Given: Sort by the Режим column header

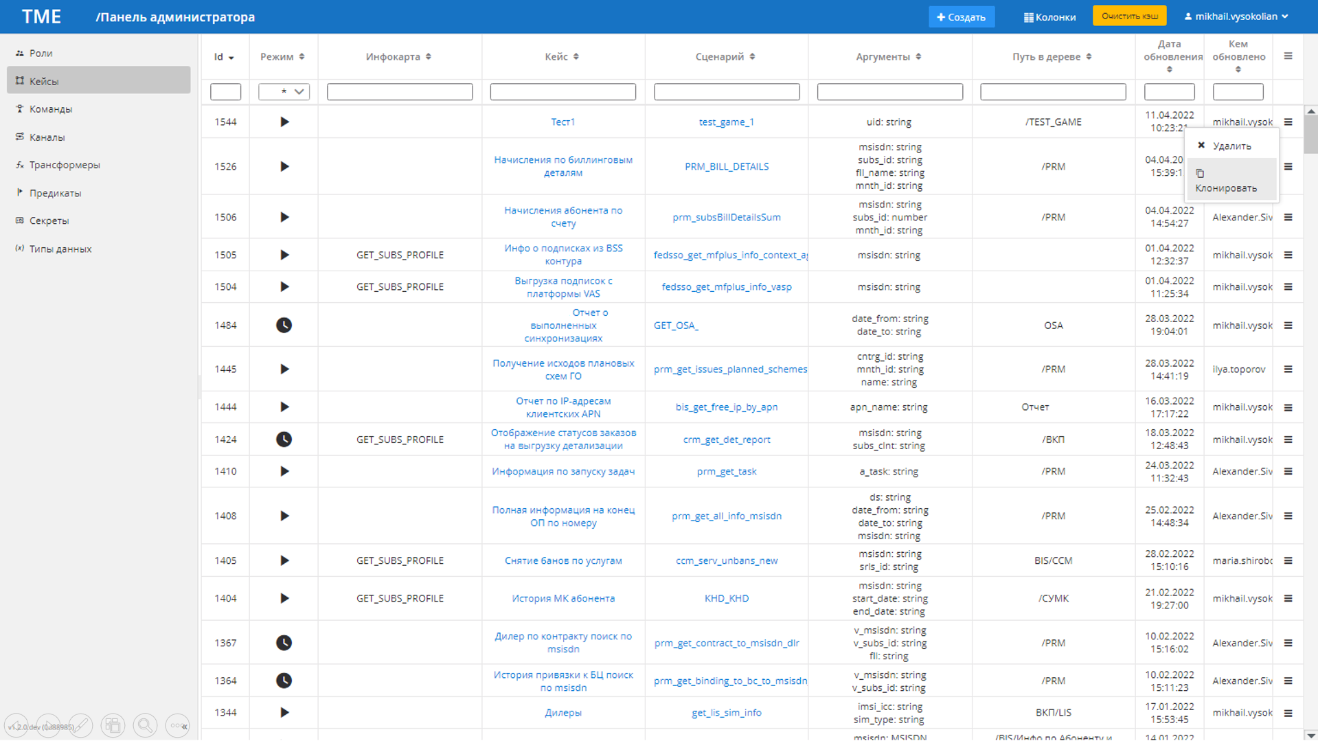Looking at the screenshot, I should pos(282,57).
